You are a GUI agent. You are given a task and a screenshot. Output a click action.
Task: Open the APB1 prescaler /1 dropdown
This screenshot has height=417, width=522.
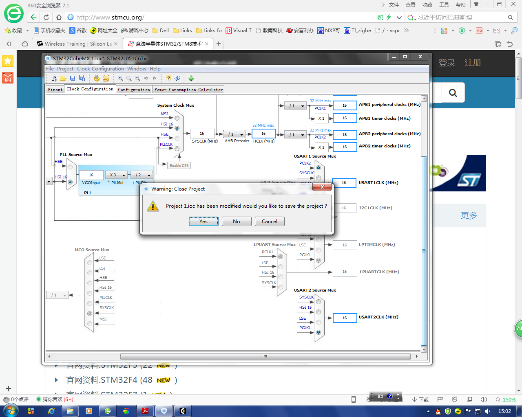pyautogui.click(x=295, y=106)
